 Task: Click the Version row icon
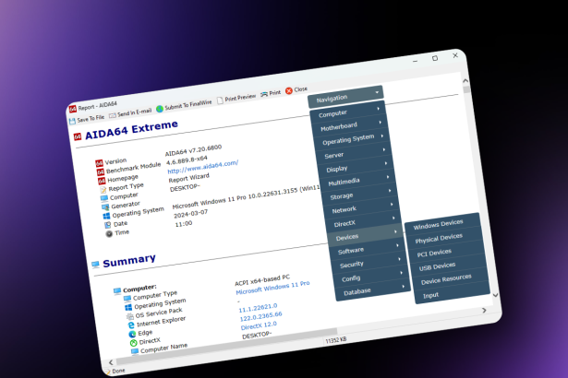point(99,163)
